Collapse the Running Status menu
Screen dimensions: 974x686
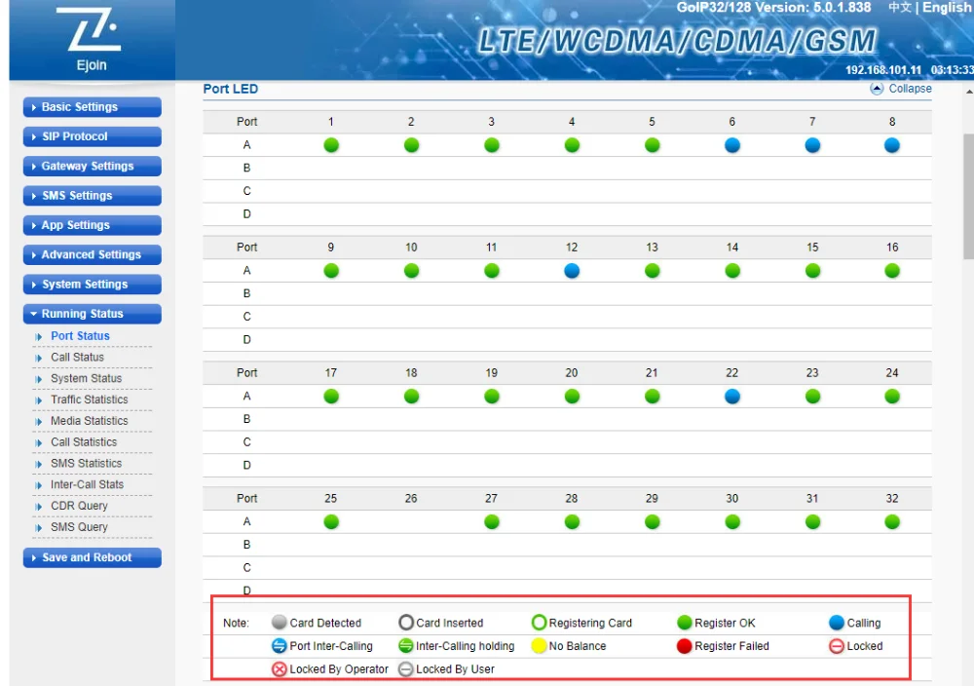pos(92,314)
